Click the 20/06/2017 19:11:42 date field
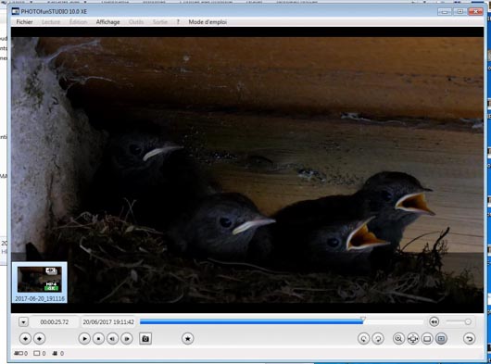Image resolution: width=491 pixels, height=364 pixels. coord(108,322)
